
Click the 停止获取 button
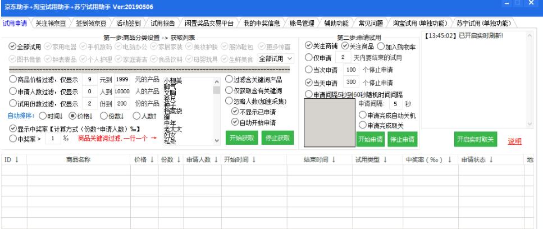coord(277,138)
